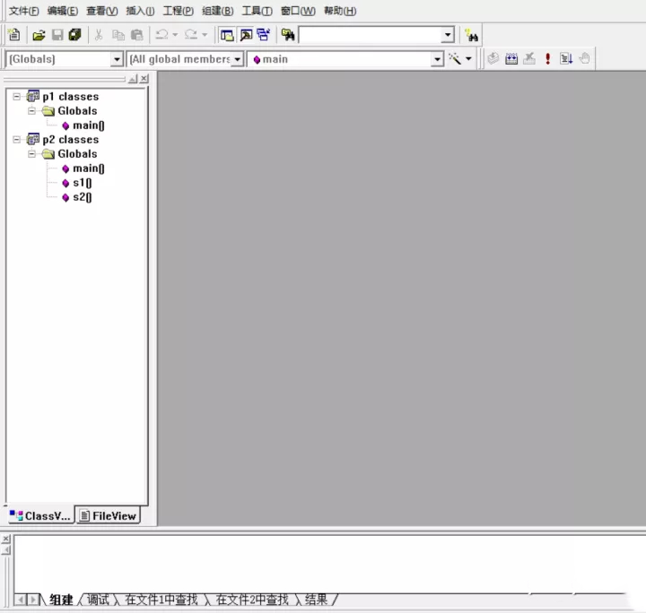Click the Go debug icon

coord(566,58)
